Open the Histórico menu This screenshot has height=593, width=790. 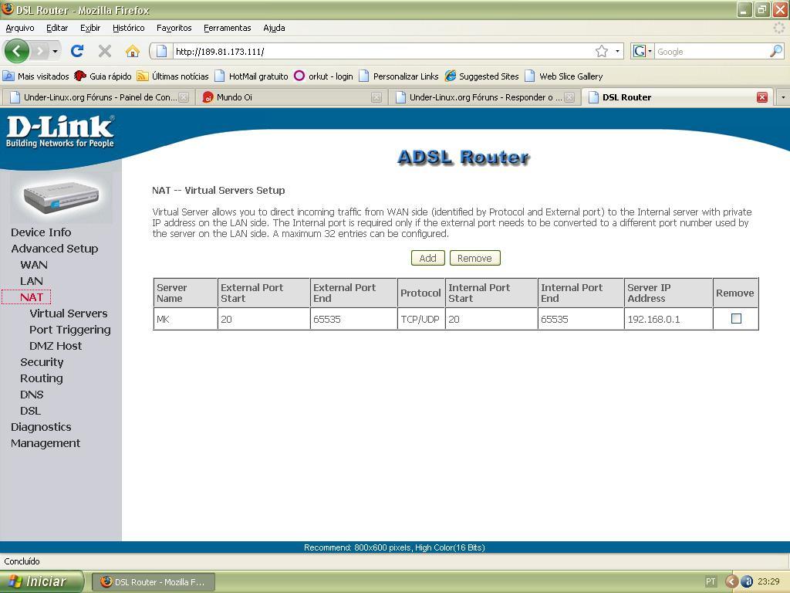coord(129,28)
